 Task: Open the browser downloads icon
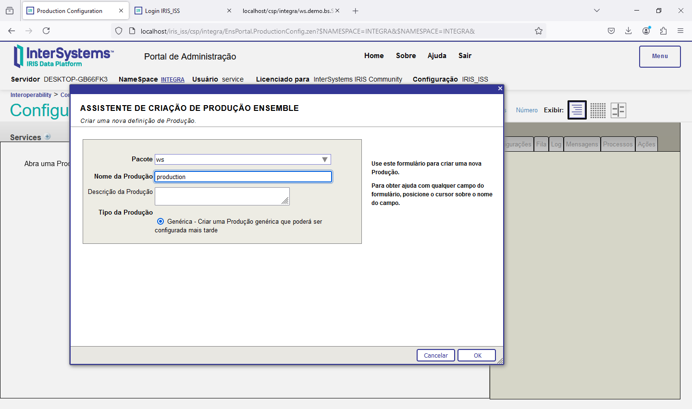pyautogui.click(x=628, y=31)
